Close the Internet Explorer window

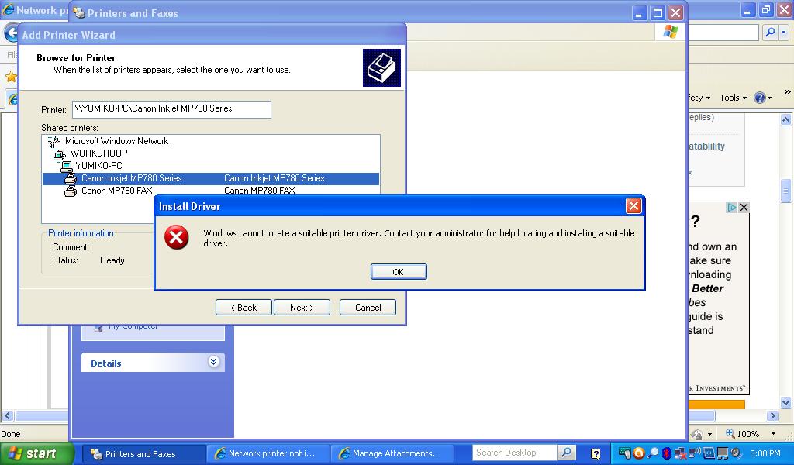pyautogui.click(x=785, y=9)
